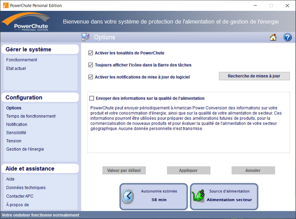Minimize the PowerChute window
Screen dimensions: 296x219
[255, 5]
